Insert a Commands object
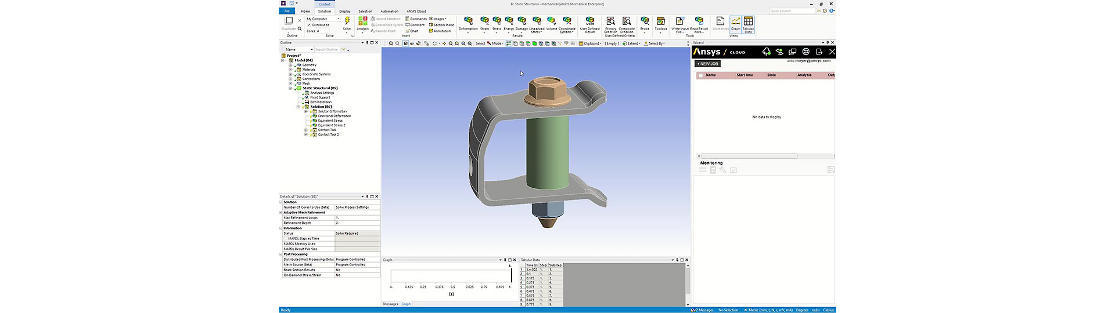Screen dimensions: 1115x313 416,19
